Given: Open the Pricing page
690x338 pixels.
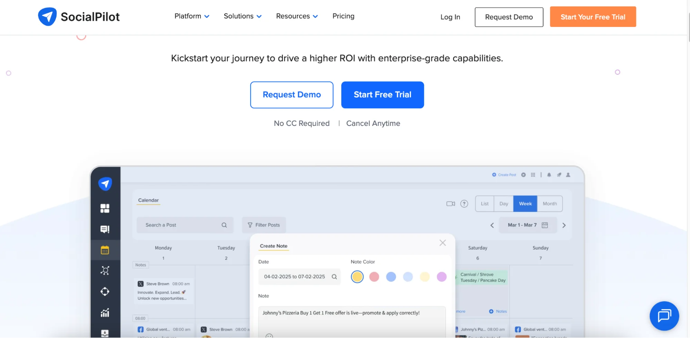Looking at the screenshot, I should tap(343, 16).
